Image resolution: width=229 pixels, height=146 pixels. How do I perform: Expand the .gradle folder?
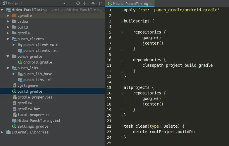point(8,15)
